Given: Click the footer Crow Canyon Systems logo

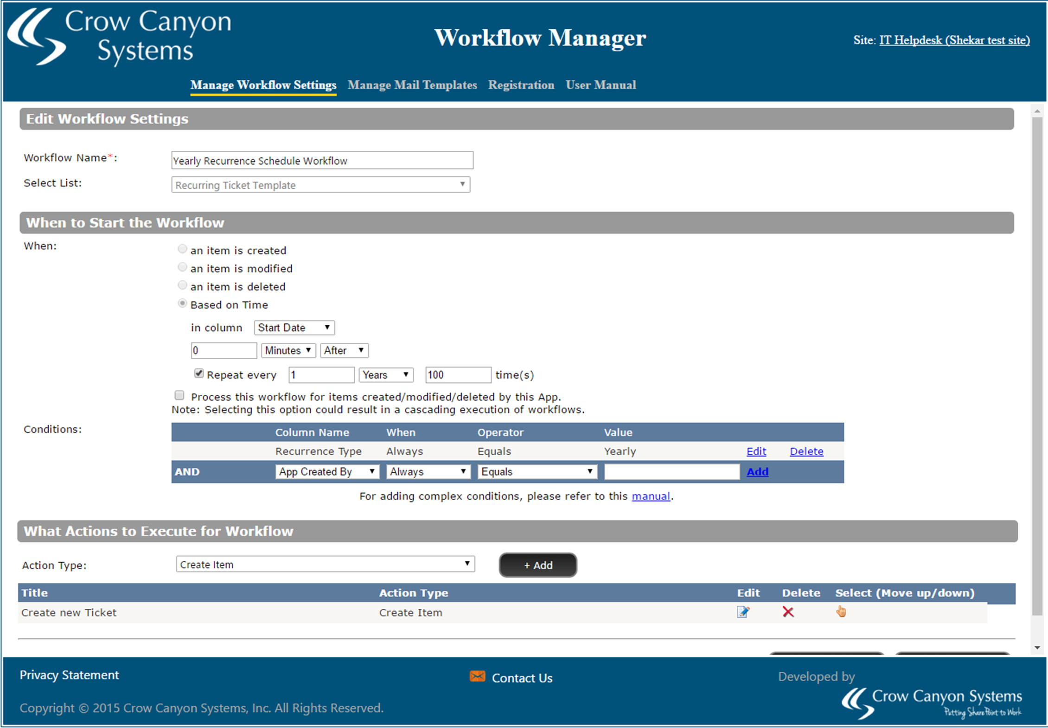Looking at the screenshot, I should [x=932, y=703].
